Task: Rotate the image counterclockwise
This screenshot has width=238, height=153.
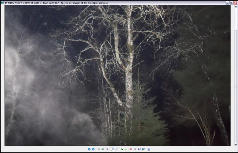Action: tap(126, 149)
